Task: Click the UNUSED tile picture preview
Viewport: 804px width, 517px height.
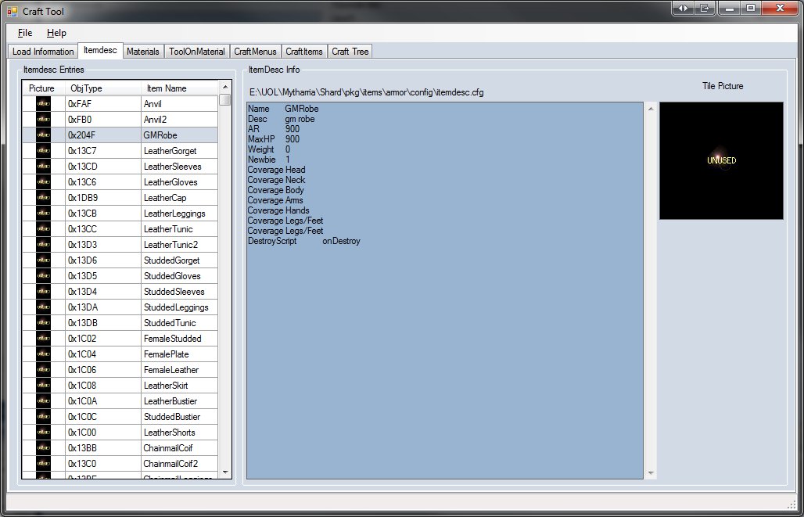Action: tap(721, 160)
